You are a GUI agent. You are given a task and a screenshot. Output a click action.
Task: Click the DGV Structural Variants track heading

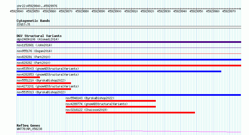point(39,36)
